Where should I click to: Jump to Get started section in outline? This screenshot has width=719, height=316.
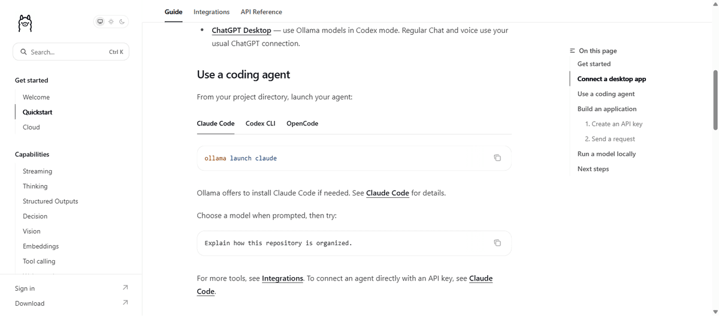(594, 64)
